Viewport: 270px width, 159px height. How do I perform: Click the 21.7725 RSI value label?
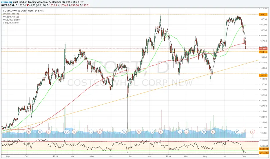(x=264, y=153)
